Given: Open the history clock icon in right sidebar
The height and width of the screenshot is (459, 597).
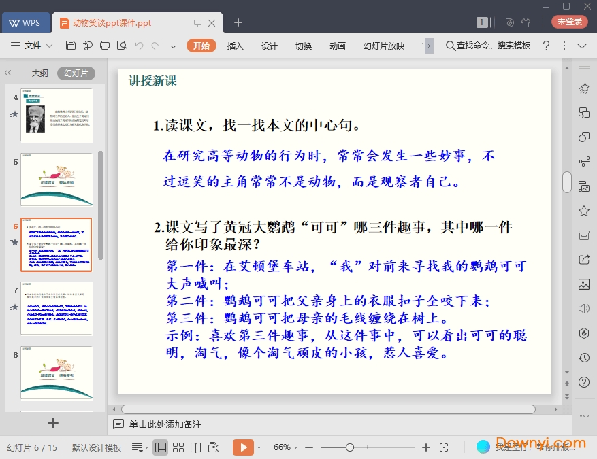Looking at the screenshot, I should pos(583,358).
